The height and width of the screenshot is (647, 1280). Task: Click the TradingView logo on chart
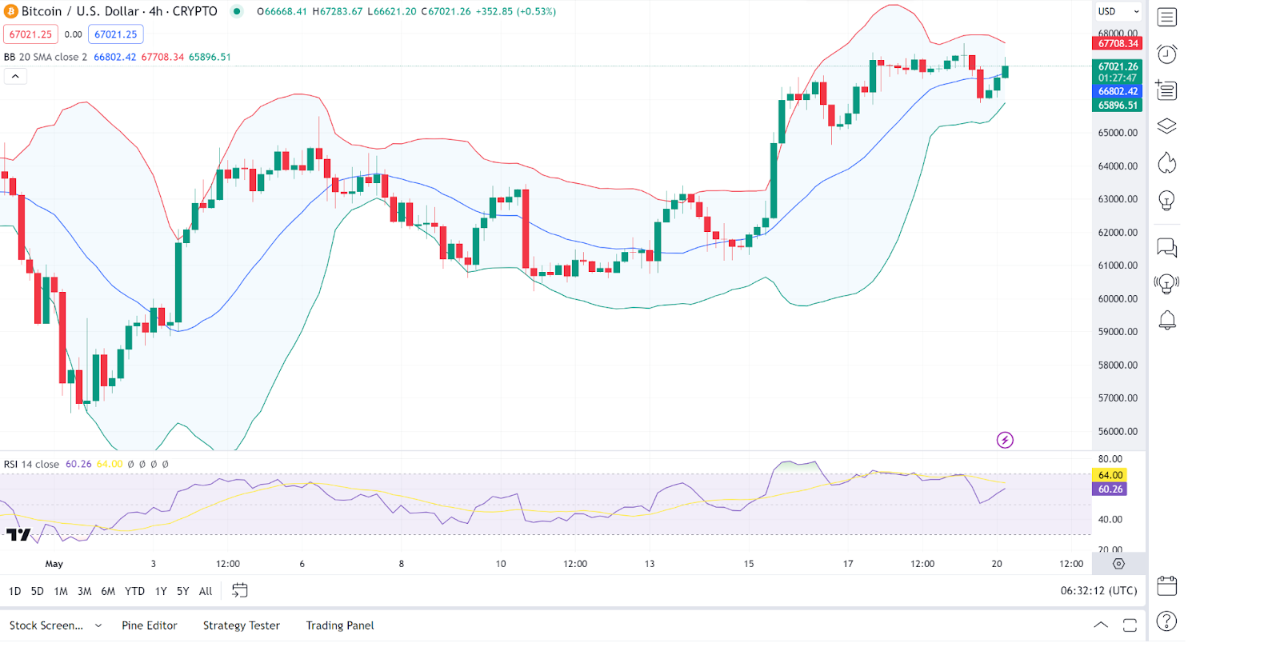[x=18, y=534]
